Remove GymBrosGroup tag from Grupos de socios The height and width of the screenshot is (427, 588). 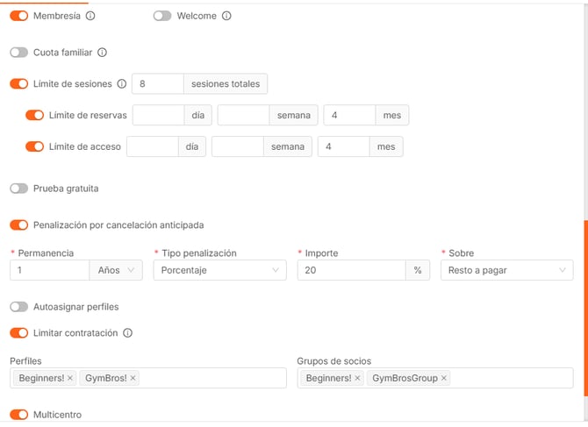[x=444, y=378]
